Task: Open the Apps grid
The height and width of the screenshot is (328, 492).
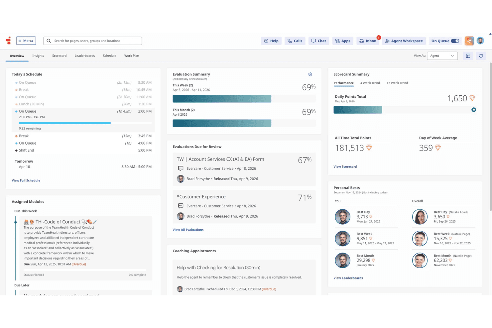Action: pos(343,41)
